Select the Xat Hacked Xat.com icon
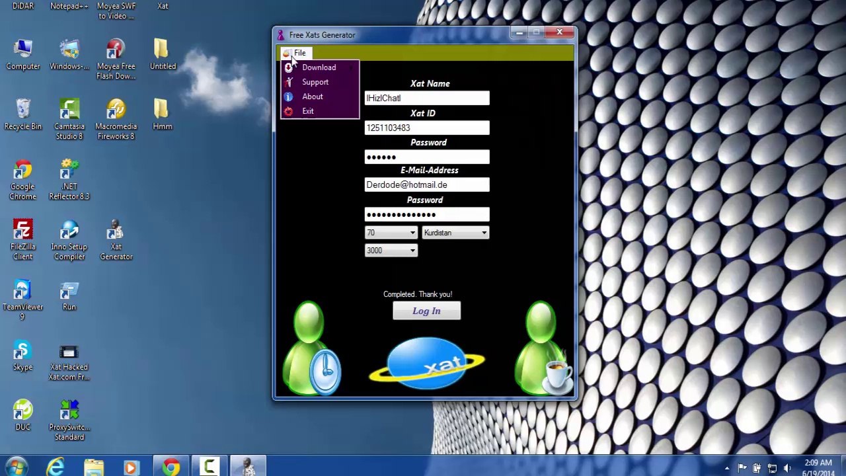The height and width of the screenshot is (476, 846). click(69, 360)
